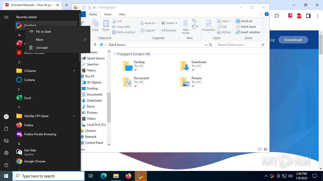Click Edit in the Open group
This screenshot has width=323, height=181.
(222, 27)
